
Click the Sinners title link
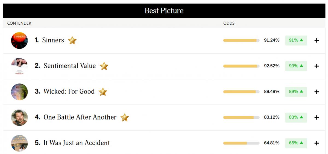tap(53, 40)
